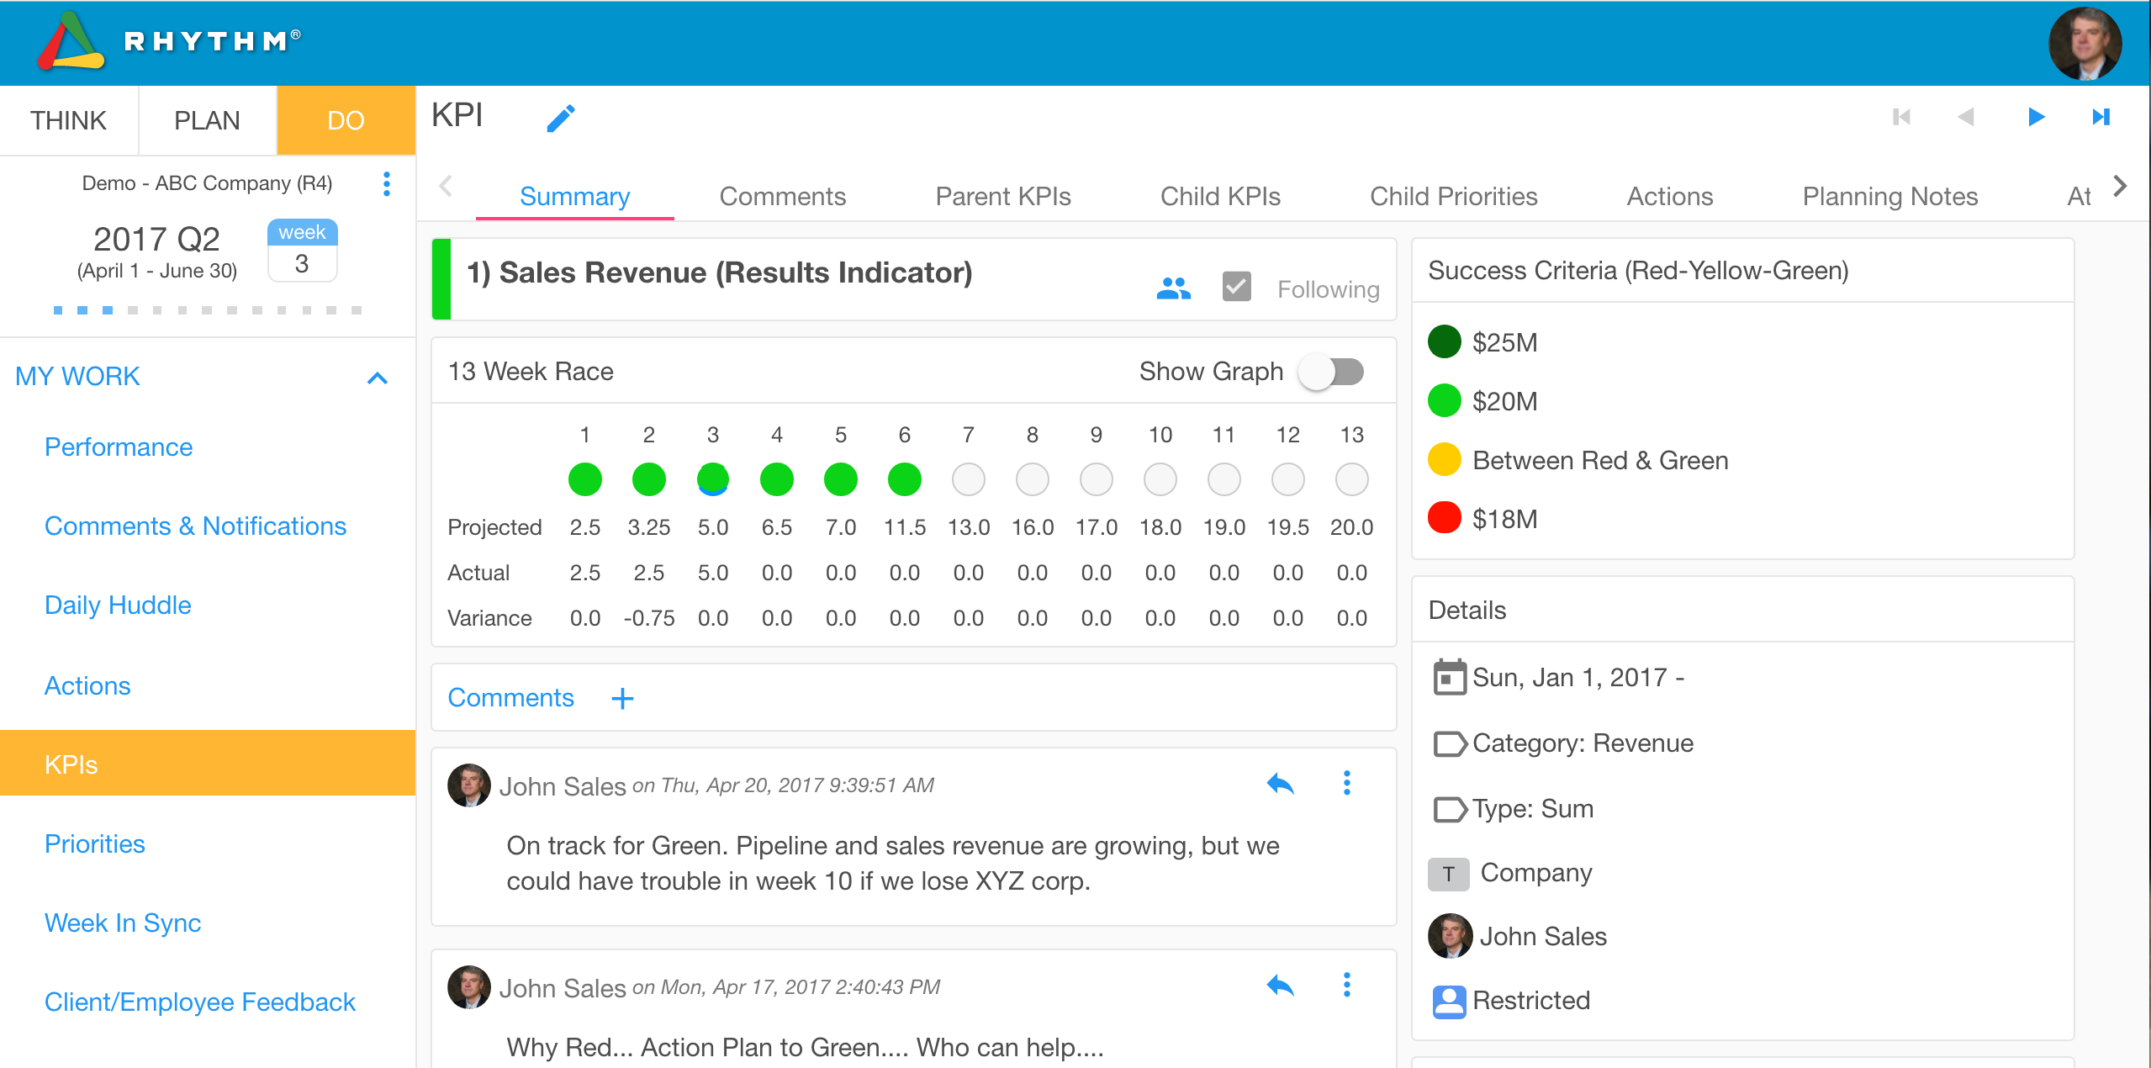Click the dark green $25M criteria swatch
Screen dimensions: 2151x1068
(1444, 341)
